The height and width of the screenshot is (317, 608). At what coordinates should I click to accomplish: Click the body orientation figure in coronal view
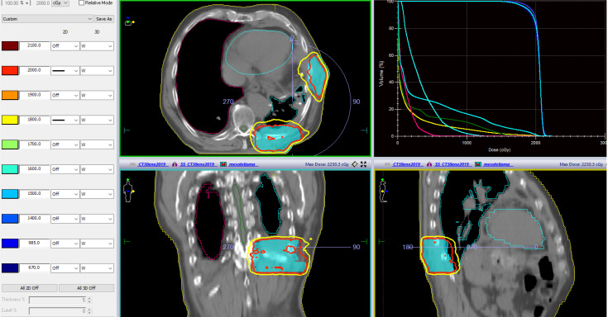128,190
